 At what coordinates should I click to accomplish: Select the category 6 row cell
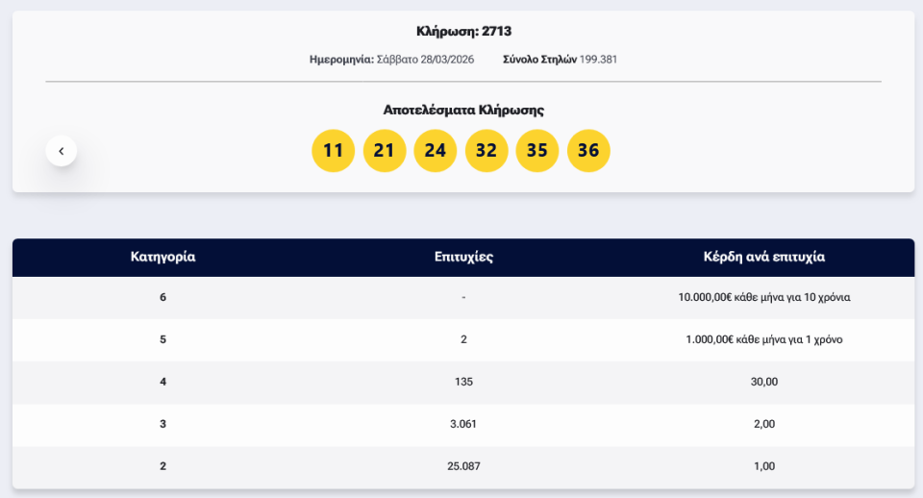click(162, 298)
